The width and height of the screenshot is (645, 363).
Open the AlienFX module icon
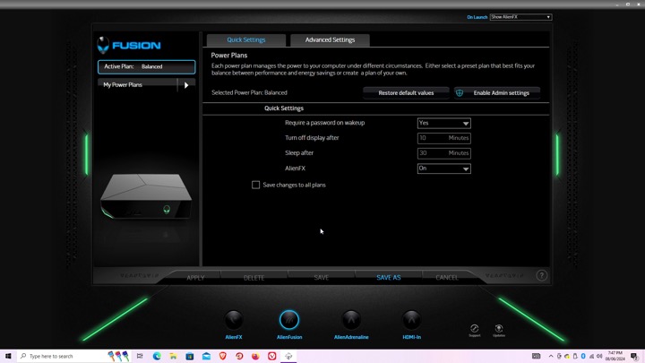click(x=234, y=320)
